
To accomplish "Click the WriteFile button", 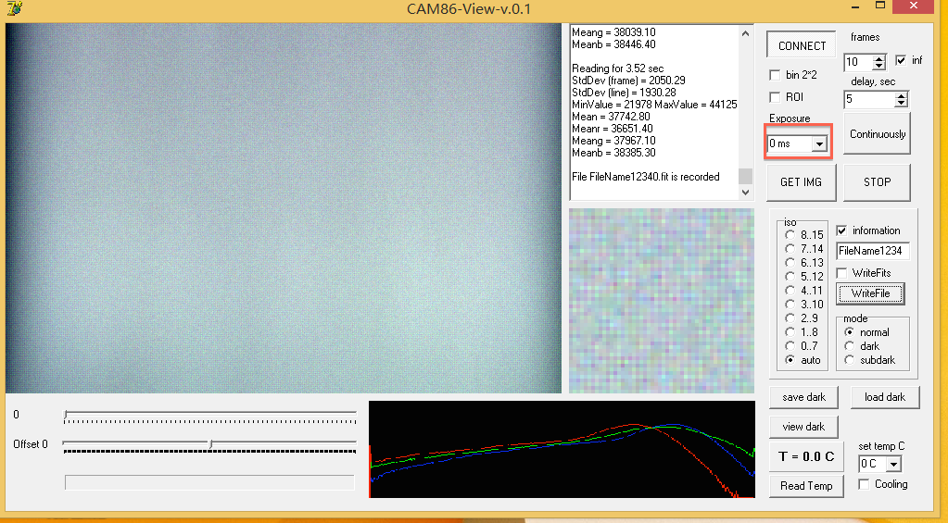I will 870,293.
